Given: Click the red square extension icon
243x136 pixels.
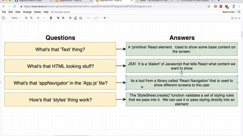Looking at the screenshot, I should pos(221,6).
